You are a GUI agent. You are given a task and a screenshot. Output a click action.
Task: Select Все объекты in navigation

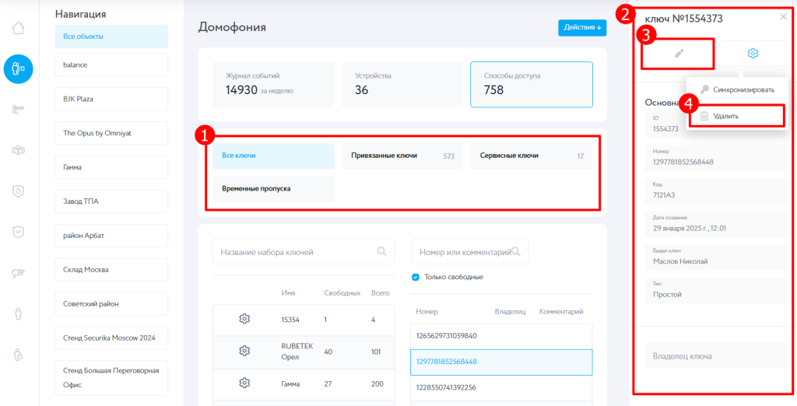tap(111, 37)
